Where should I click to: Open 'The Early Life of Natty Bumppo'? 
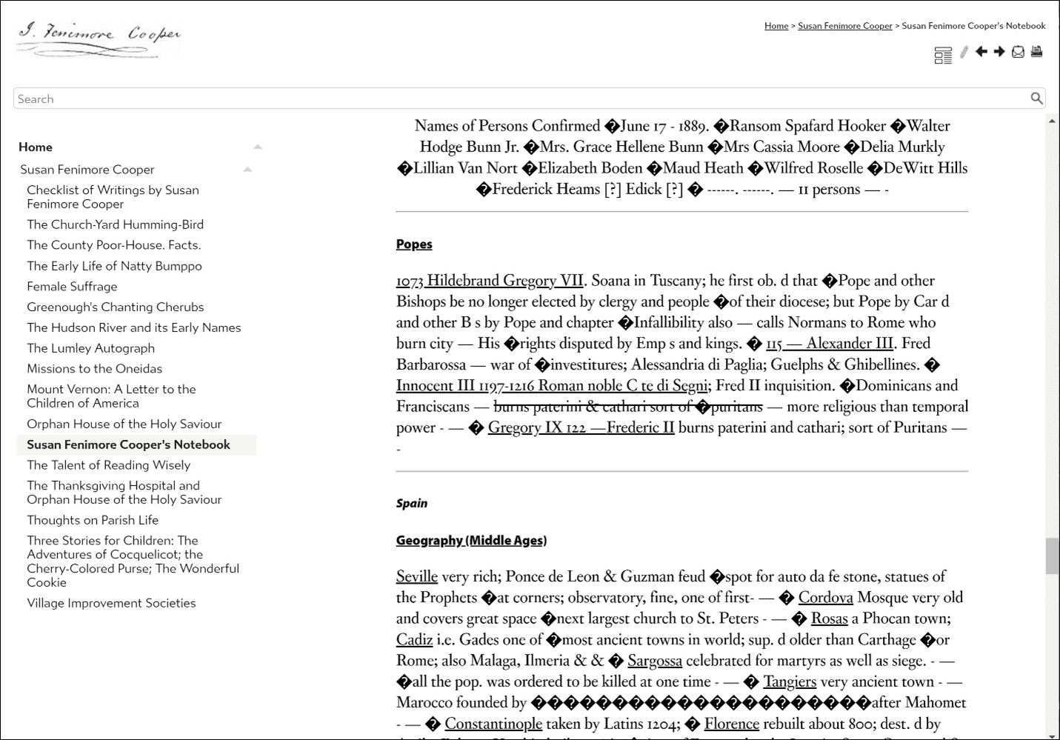(x=114, y=265)
